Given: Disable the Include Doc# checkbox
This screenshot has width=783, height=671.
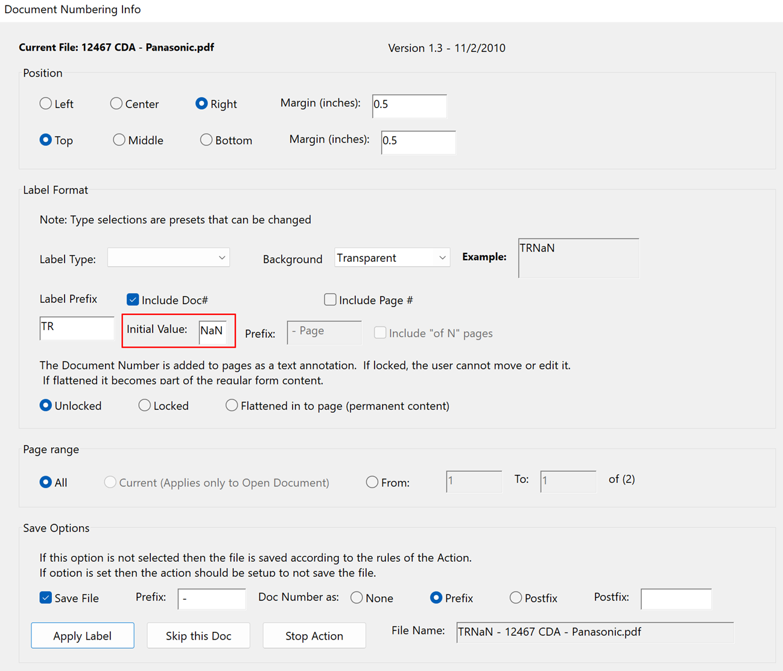Looking at the screenshot, I should (x=132, y=299).
